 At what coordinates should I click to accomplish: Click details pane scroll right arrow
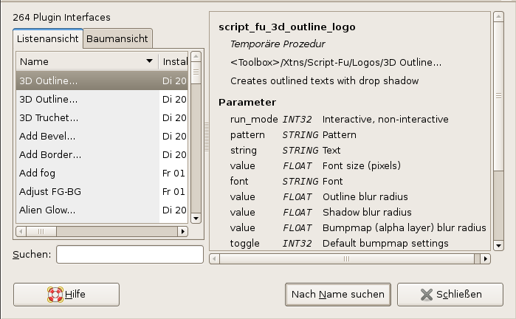(486, 258)
